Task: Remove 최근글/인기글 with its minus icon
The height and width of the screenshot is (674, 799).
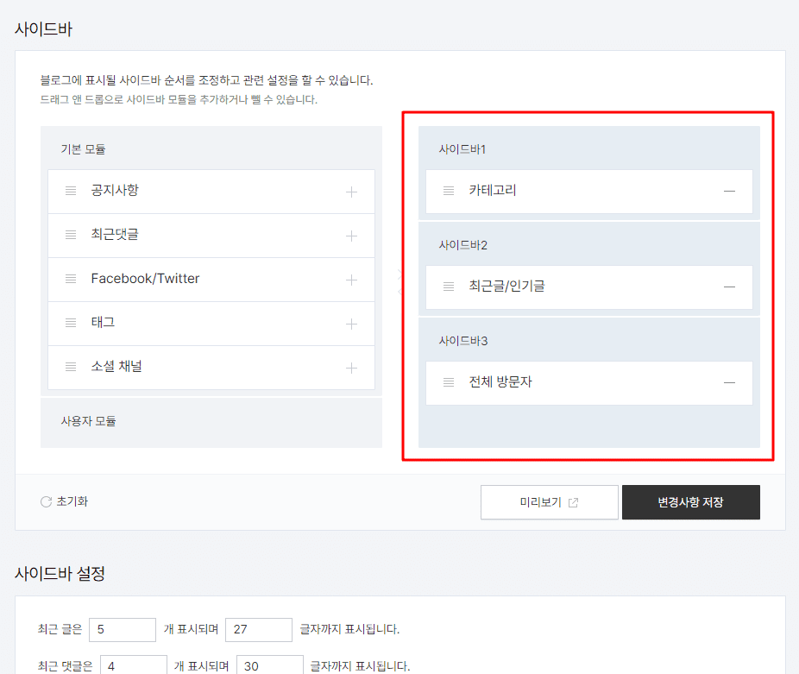Action: [729, 287]
